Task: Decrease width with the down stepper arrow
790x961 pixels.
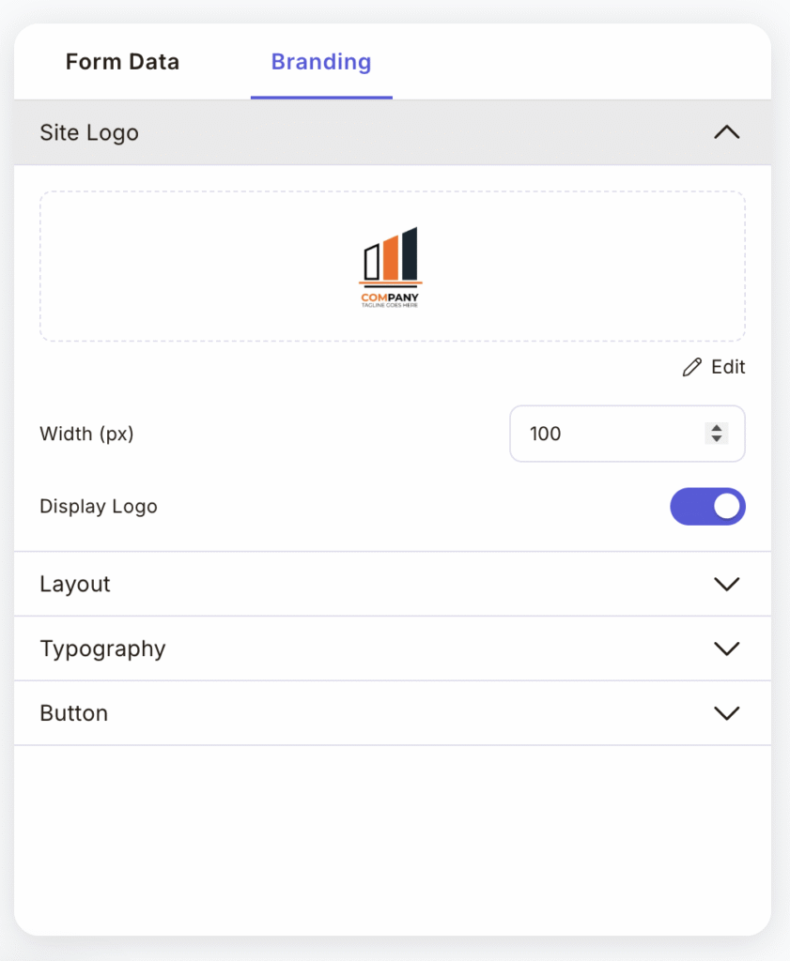Action: click(717, 439)
